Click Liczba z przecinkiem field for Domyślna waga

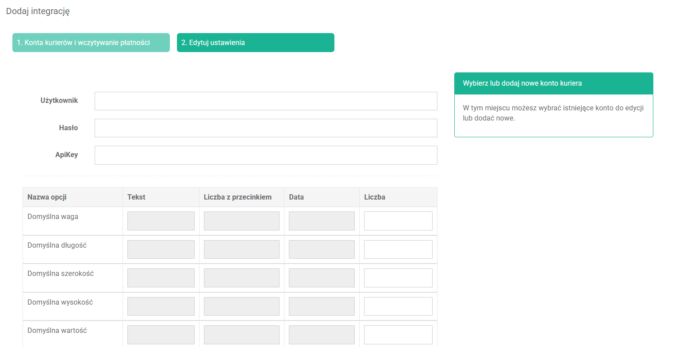(242, 221)
